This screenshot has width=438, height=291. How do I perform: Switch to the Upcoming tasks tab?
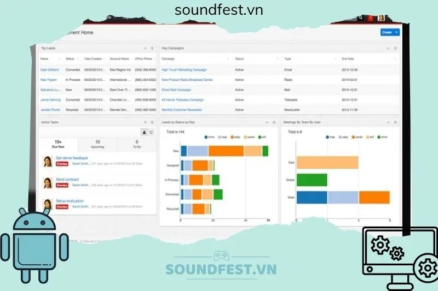point(97,144)
